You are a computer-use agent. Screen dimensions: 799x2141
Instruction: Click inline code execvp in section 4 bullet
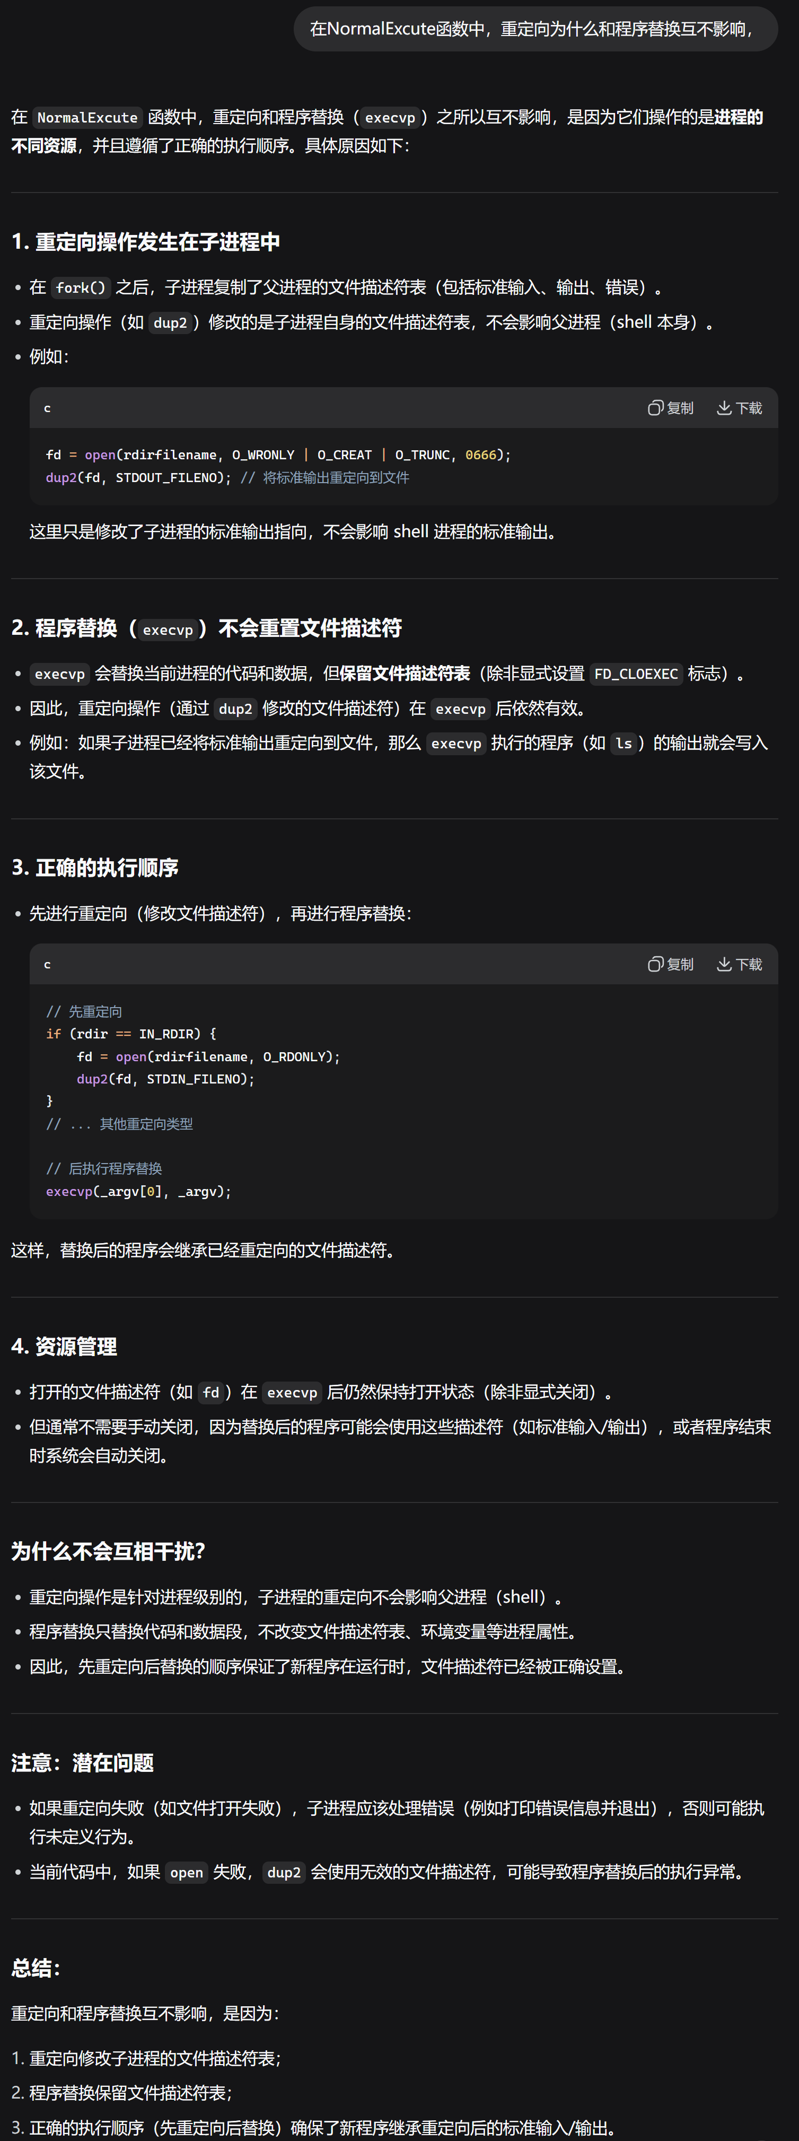point(292,1392)
